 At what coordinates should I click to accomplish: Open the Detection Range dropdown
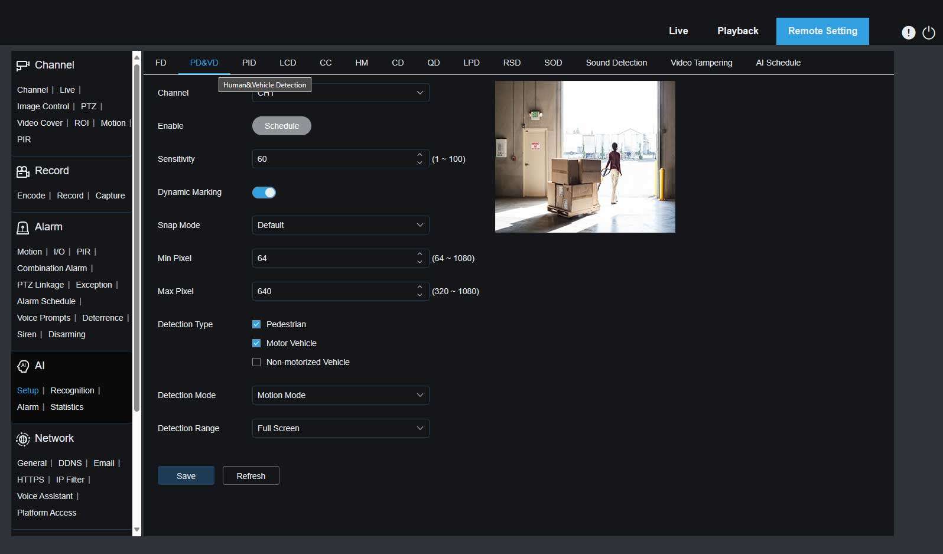tap(340, 428)
